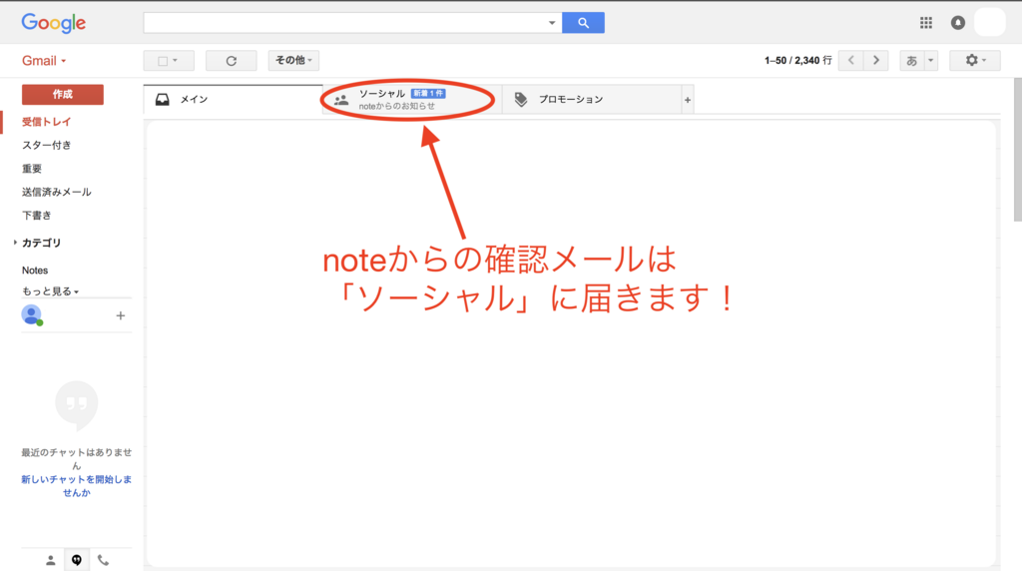Go to older messages with next arrow
The image size is (1022, 571).
[876, 61]
